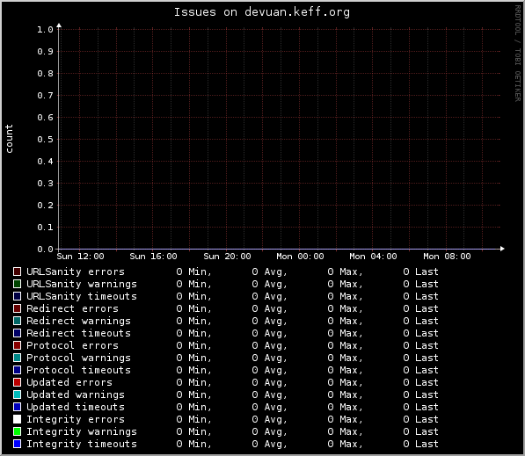Select the Redirect errors legend swatch
This screenshot has width=525, height=456.
(17, 308)
